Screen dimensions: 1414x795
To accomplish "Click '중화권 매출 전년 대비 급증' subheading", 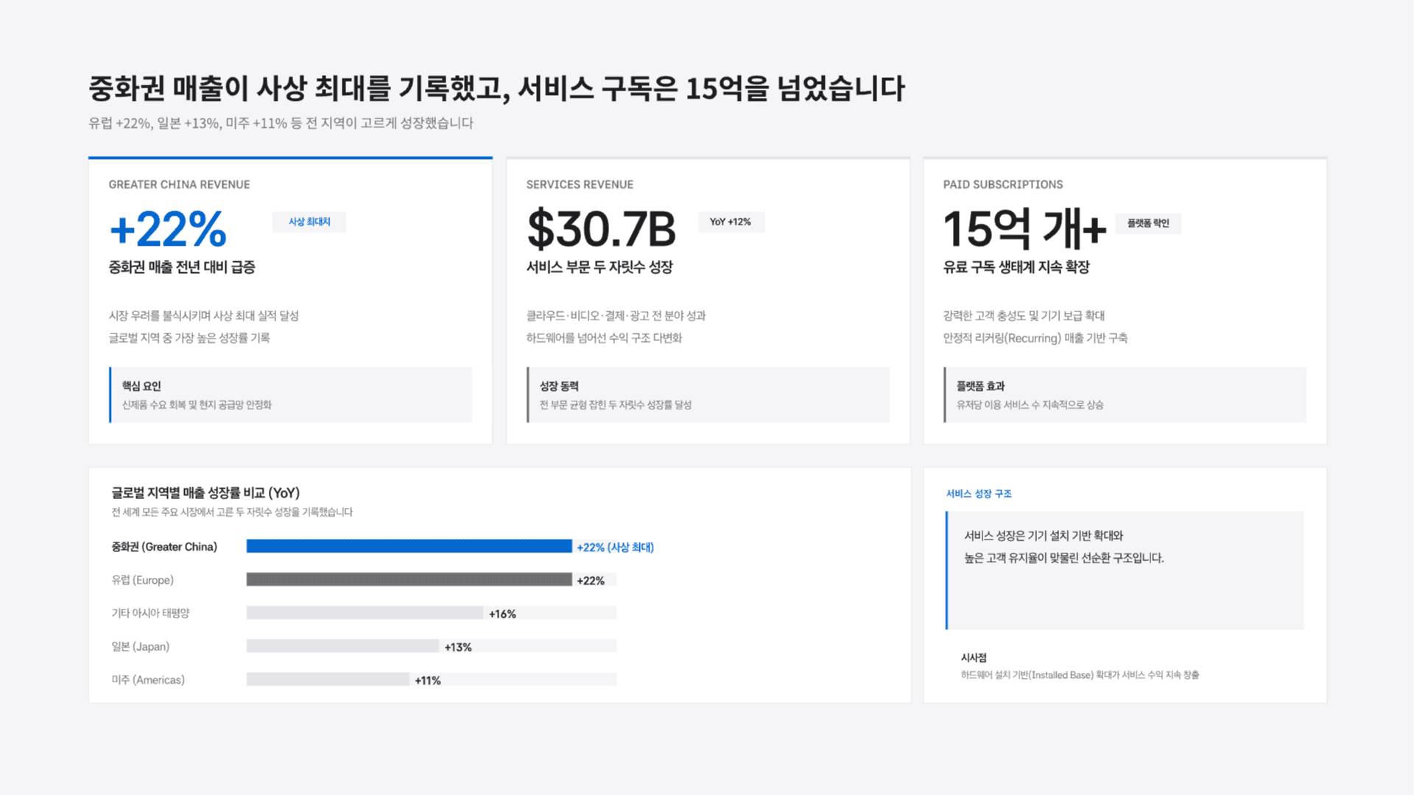I will tap(182, 267).
